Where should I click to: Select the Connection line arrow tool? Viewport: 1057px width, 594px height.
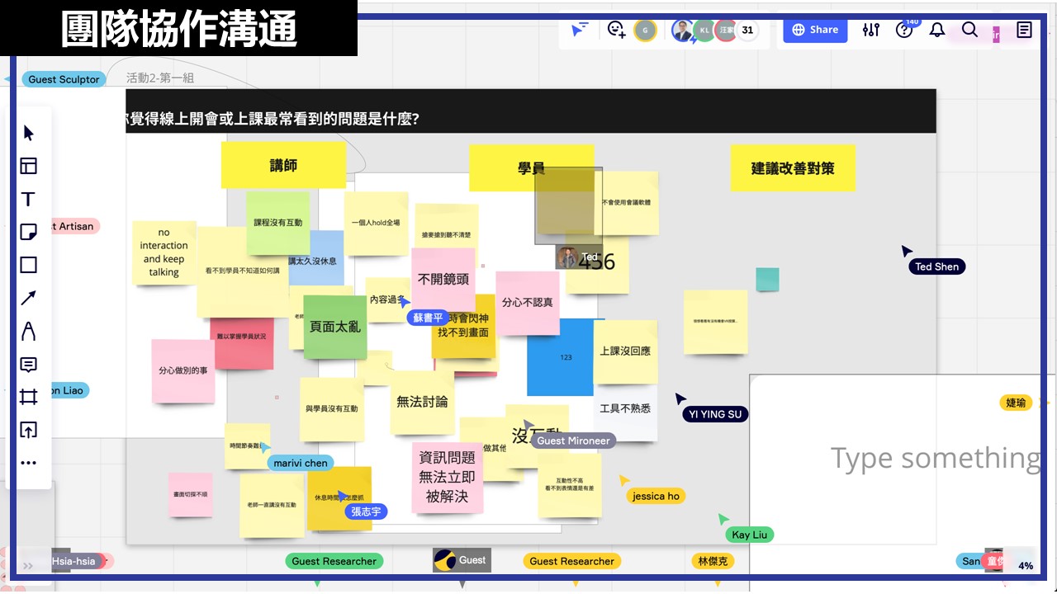click(x=29, y=298)
